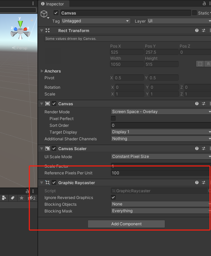Enable the Pixel Perfect checkbox
Viewport: 211px width, 256px height.
click(113, 118)
